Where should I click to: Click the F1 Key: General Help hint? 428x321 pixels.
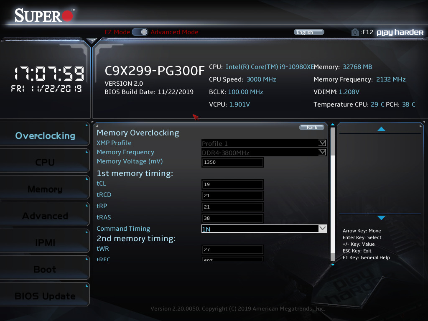(366, 257)
